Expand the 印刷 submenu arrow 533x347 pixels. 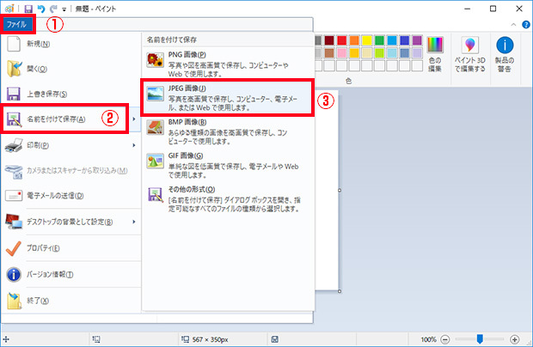click(x=134, y=145)
